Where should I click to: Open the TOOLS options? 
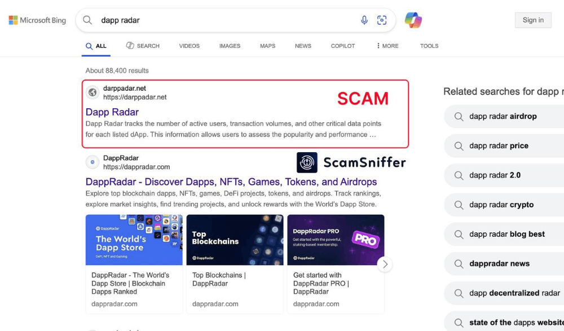click(429, 46)
